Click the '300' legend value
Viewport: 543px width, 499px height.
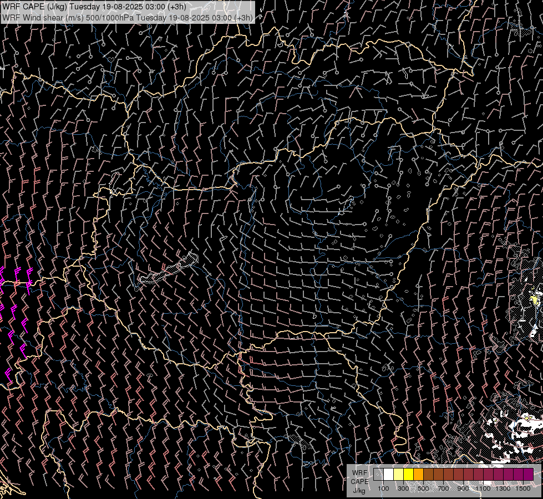click(x=403, y=488)
